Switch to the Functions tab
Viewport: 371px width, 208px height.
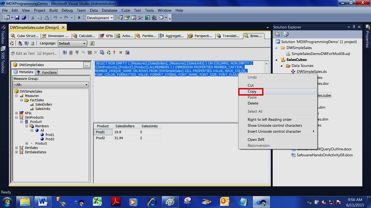[x=49, y=72]
